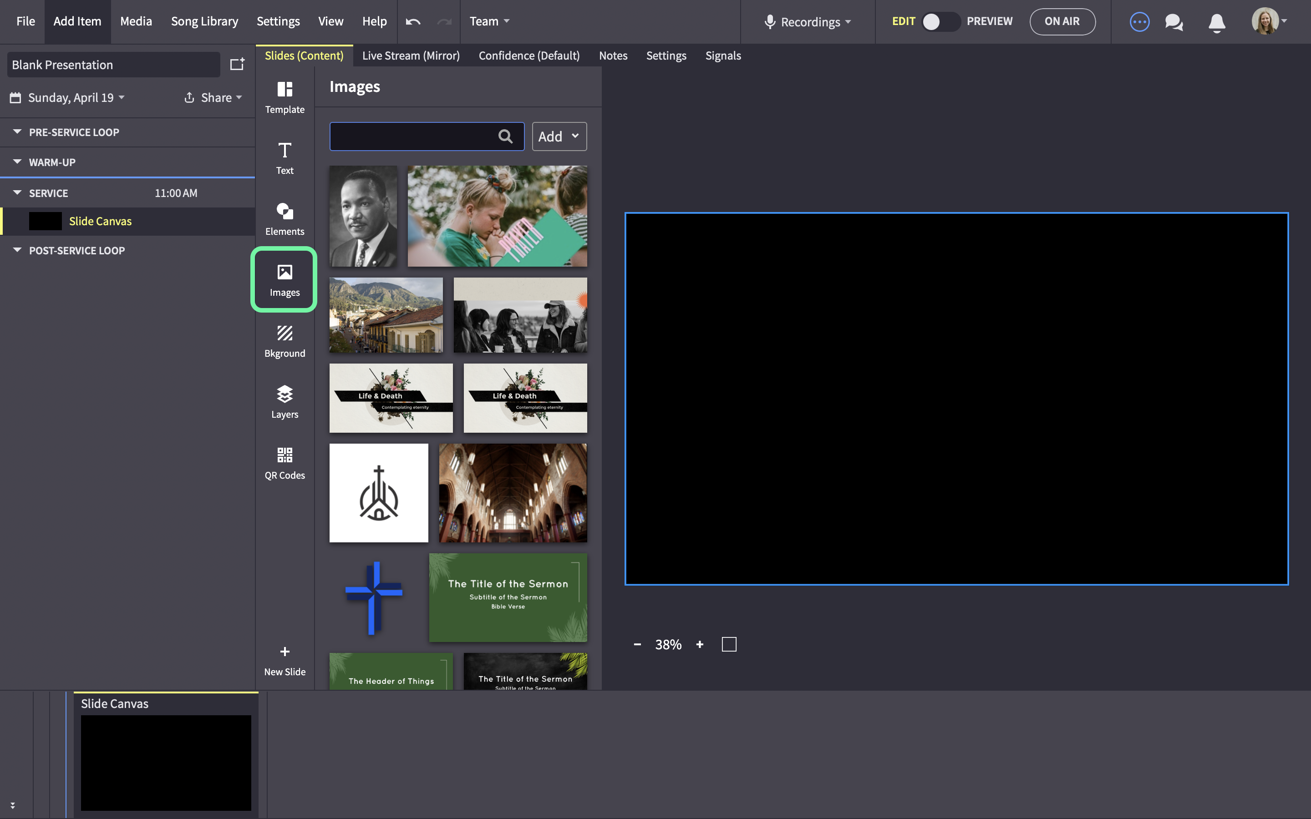The image size is (1311, 819).
Task: Click the undo arrow icon
Action: (x=413, y=22)
